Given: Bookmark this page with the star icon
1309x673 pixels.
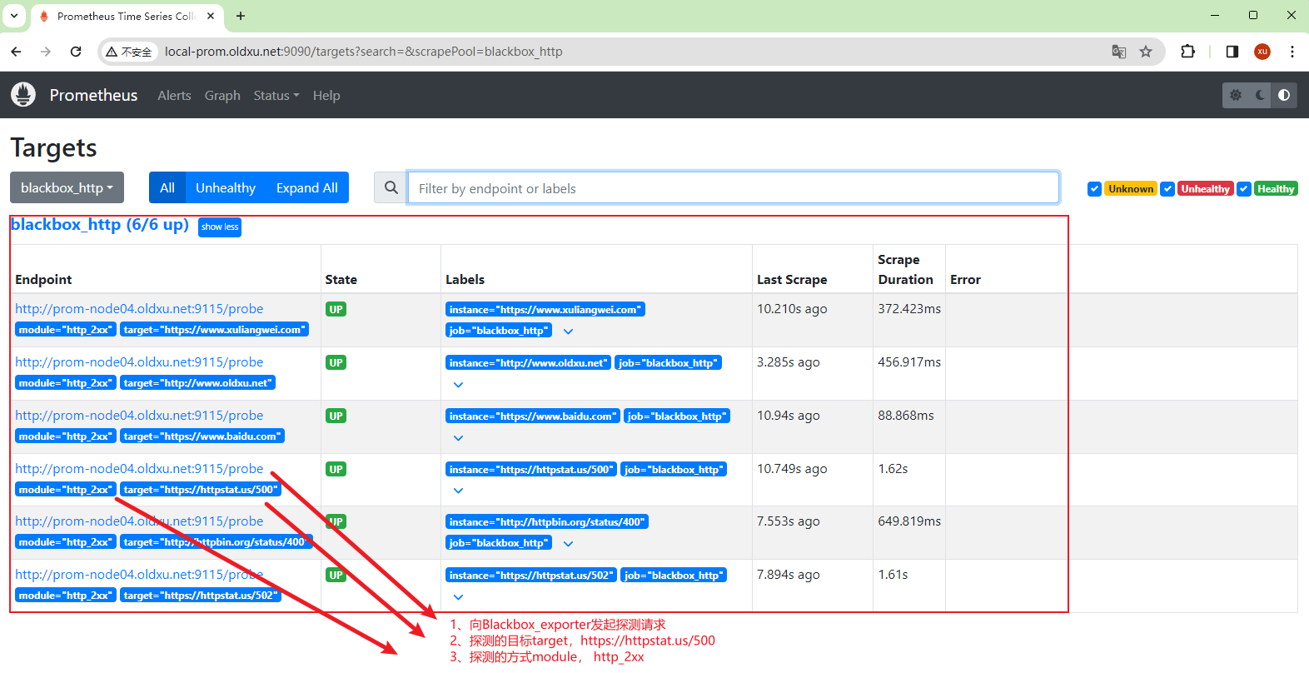Looking at the screenshot, I should (x=1146, y=52).
